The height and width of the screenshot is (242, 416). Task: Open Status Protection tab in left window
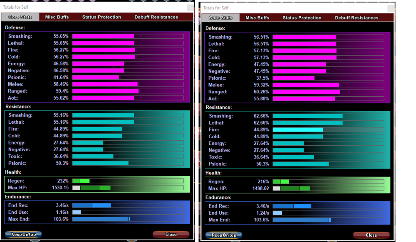click(x=102, y=17)
